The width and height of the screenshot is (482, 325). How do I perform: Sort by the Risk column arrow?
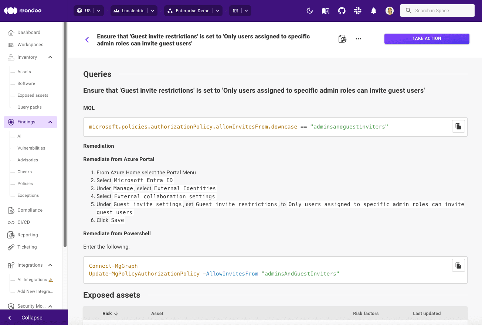[116, 314]
